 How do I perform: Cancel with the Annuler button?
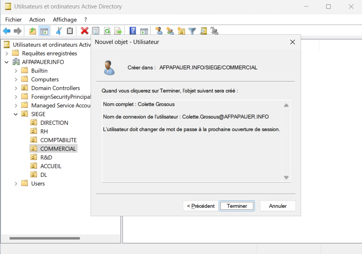(278, 206)
